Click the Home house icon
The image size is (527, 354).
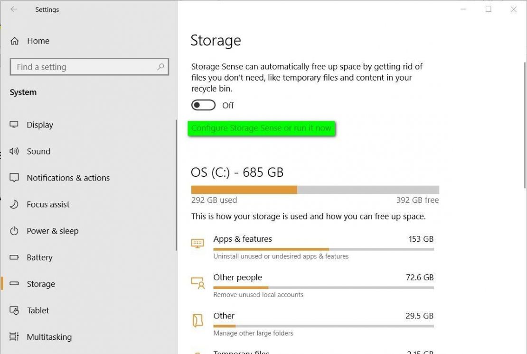[x=14, y=41]
